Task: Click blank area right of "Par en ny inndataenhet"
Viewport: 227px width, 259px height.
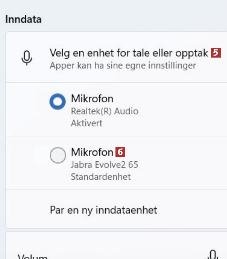Action: tap(192, 210)
